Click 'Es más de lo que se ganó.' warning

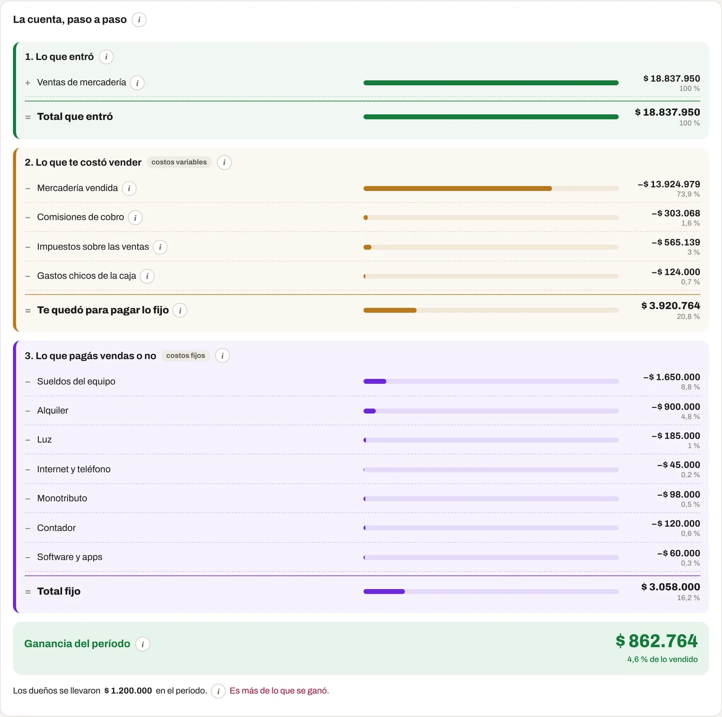pos(279,691)
